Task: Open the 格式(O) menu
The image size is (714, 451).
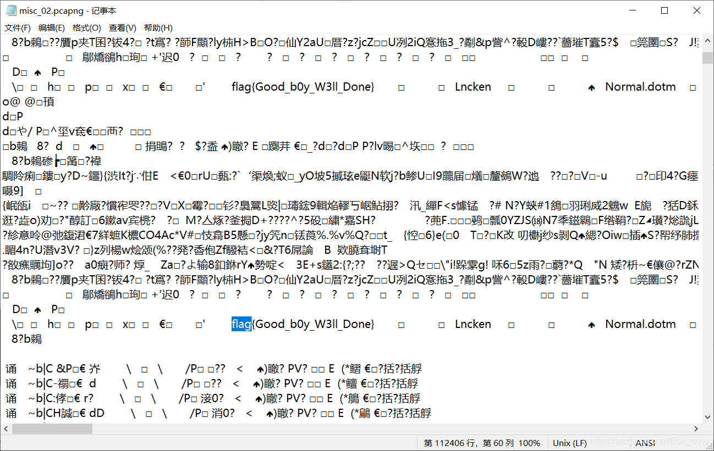Action: pyautogui.click(x=87, y=28)
